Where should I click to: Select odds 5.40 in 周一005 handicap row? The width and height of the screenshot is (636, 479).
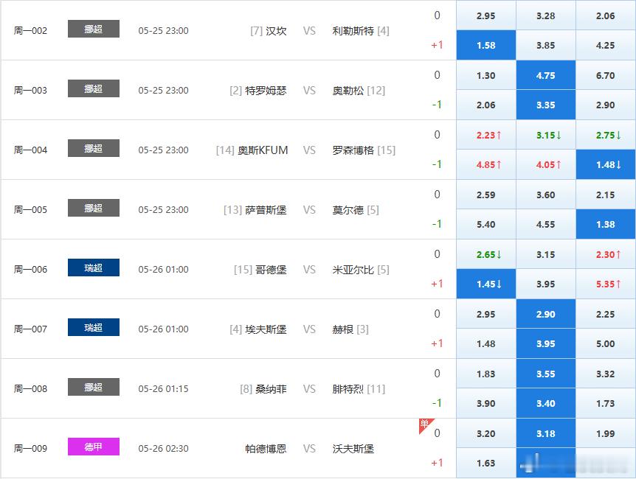(x=486, y=224)
